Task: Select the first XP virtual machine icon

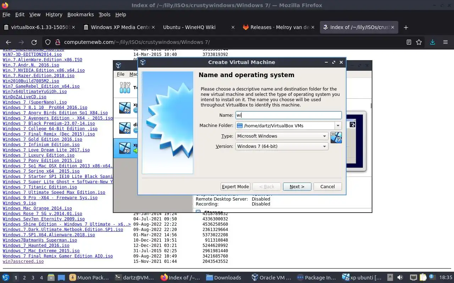Action: click(x=125, y=108)
